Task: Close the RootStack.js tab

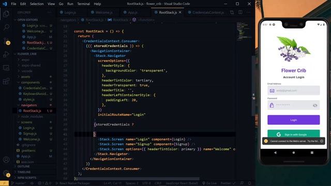Action: (180, 12)
